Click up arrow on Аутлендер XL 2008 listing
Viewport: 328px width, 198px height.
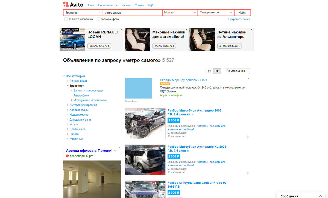[x=248, y=173]
